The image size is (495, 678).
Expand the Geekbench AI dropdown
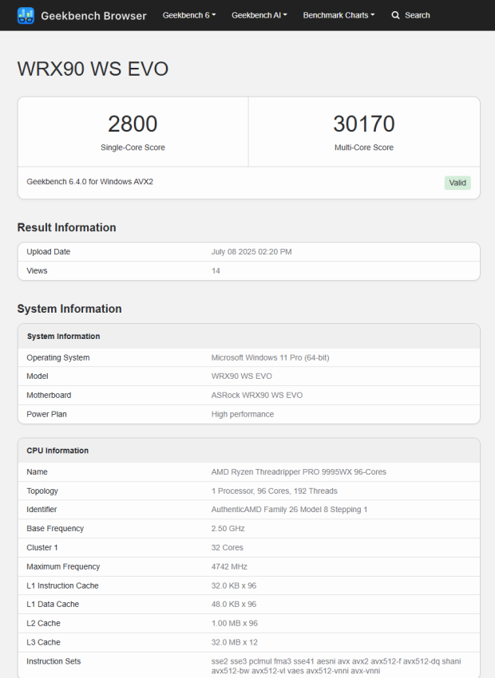(x=259, y=15)
